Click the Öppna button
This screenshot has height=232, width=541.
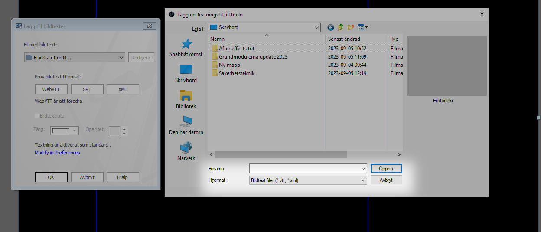pos(386,168)
